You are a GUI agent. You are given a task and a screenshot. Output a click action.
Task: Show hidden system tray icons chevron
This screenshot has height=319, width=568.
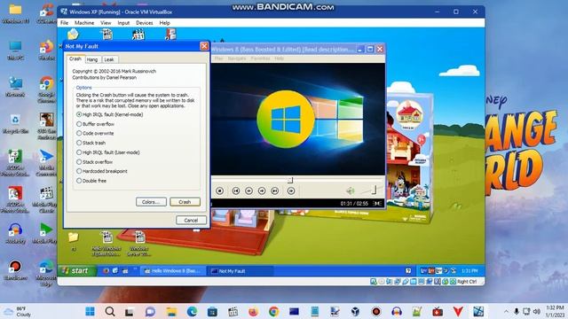point(506,311)
